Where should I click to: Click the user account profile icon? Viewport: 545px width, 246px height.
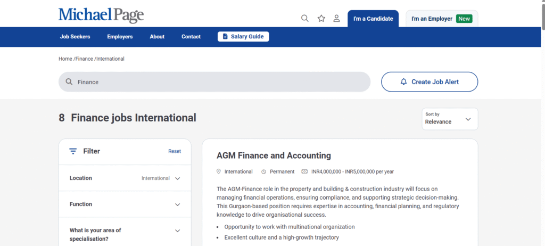click(336, 18)
